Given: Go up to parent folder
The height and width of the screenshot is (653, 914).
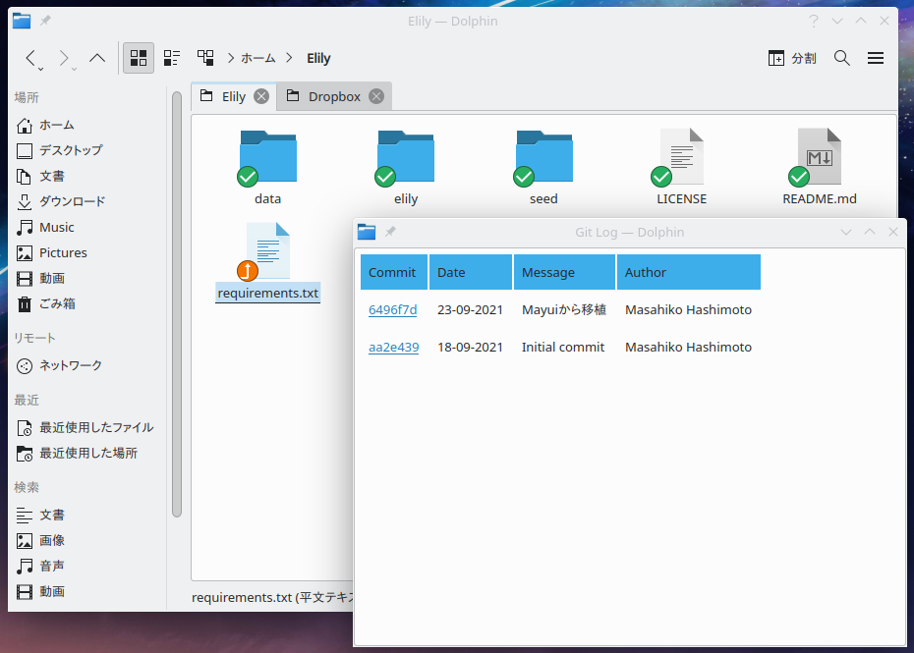Looking at the screenshot, I should point(97,58).
